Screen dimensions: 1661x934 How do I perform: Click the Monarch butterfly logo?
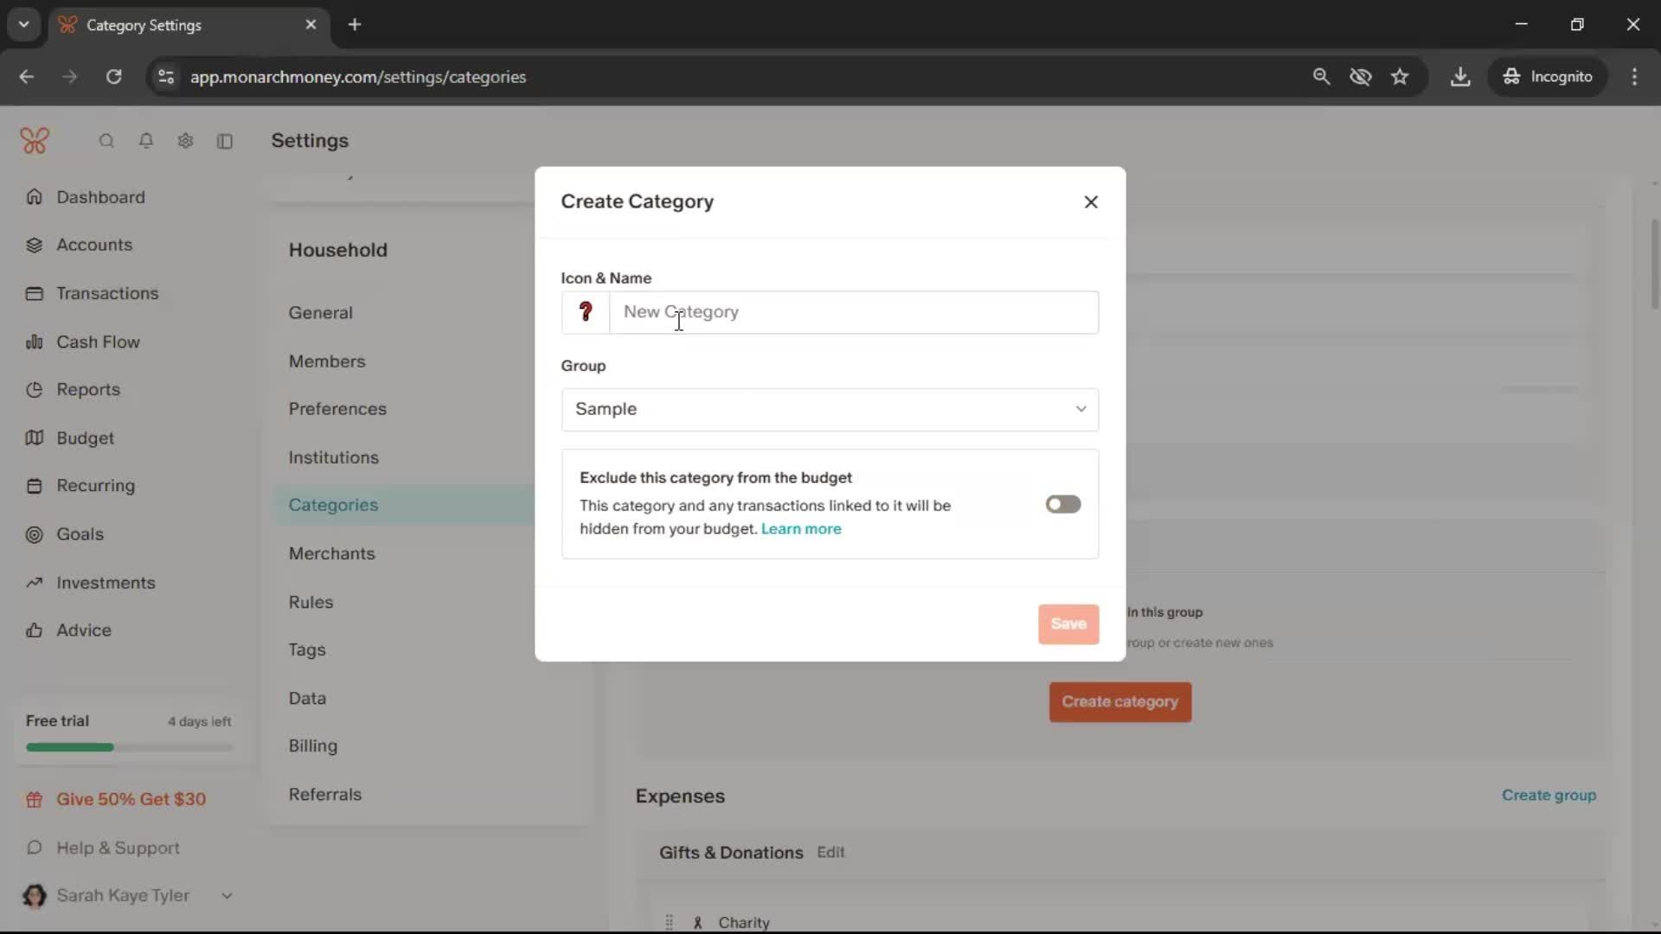point(35,141)
